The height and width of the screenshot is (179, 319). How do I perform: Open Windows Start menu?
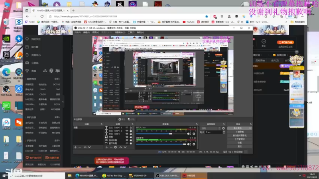pos(4,175)
